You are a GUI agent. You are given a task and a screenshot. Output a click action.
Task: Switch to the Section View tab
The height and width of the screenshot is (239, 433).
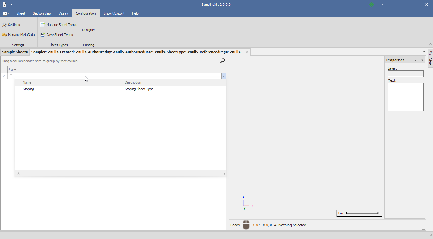[42, 13]
